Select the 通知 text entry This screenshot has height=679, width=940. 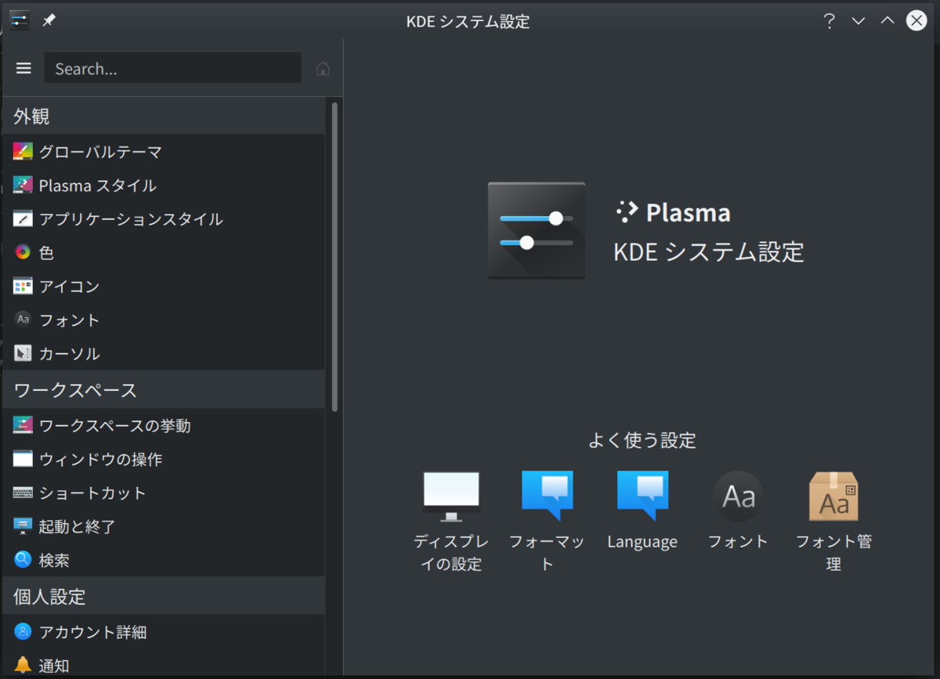[x=54, y=666]
